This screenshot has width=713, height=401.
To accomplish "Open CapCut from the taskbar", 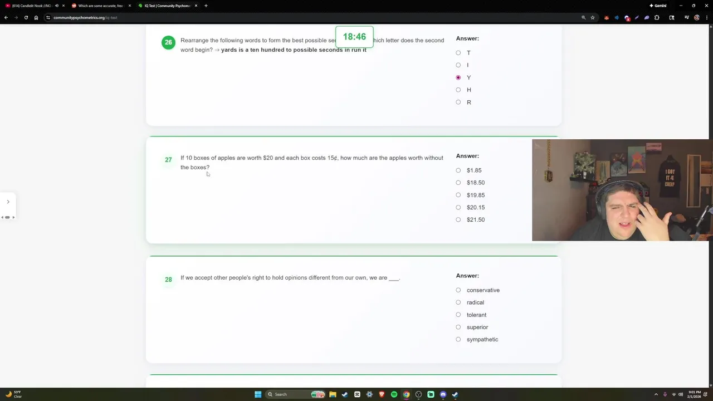I will [x=357, y=394].
